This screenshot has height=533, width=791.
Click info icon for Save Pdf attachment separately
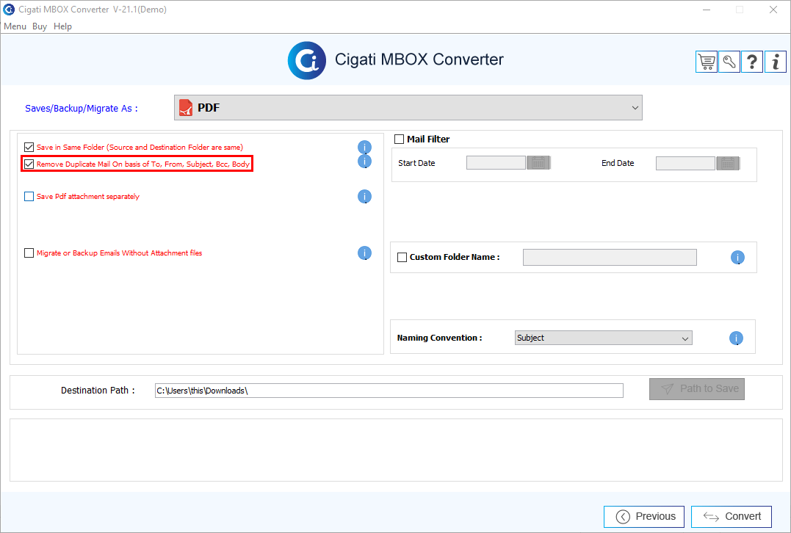tap(364, 197)
